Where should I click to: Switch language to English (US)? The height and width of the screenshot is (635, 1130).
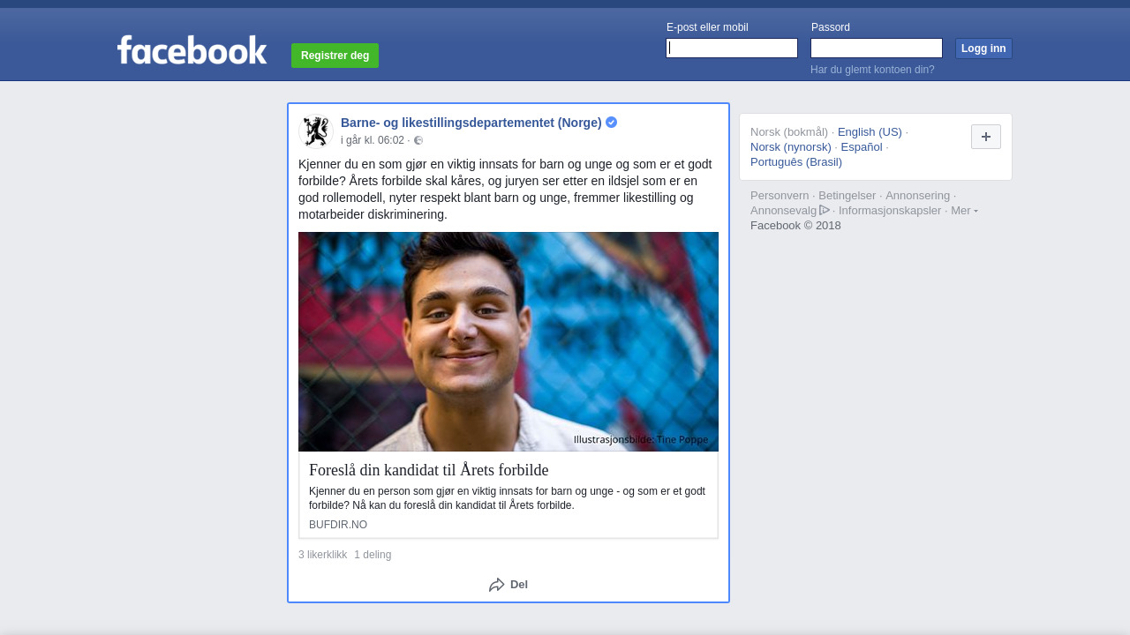(870, 132)
